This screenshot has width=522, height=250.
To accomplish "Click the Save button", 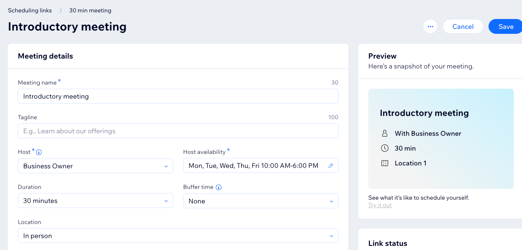I will tap(505, 26).
